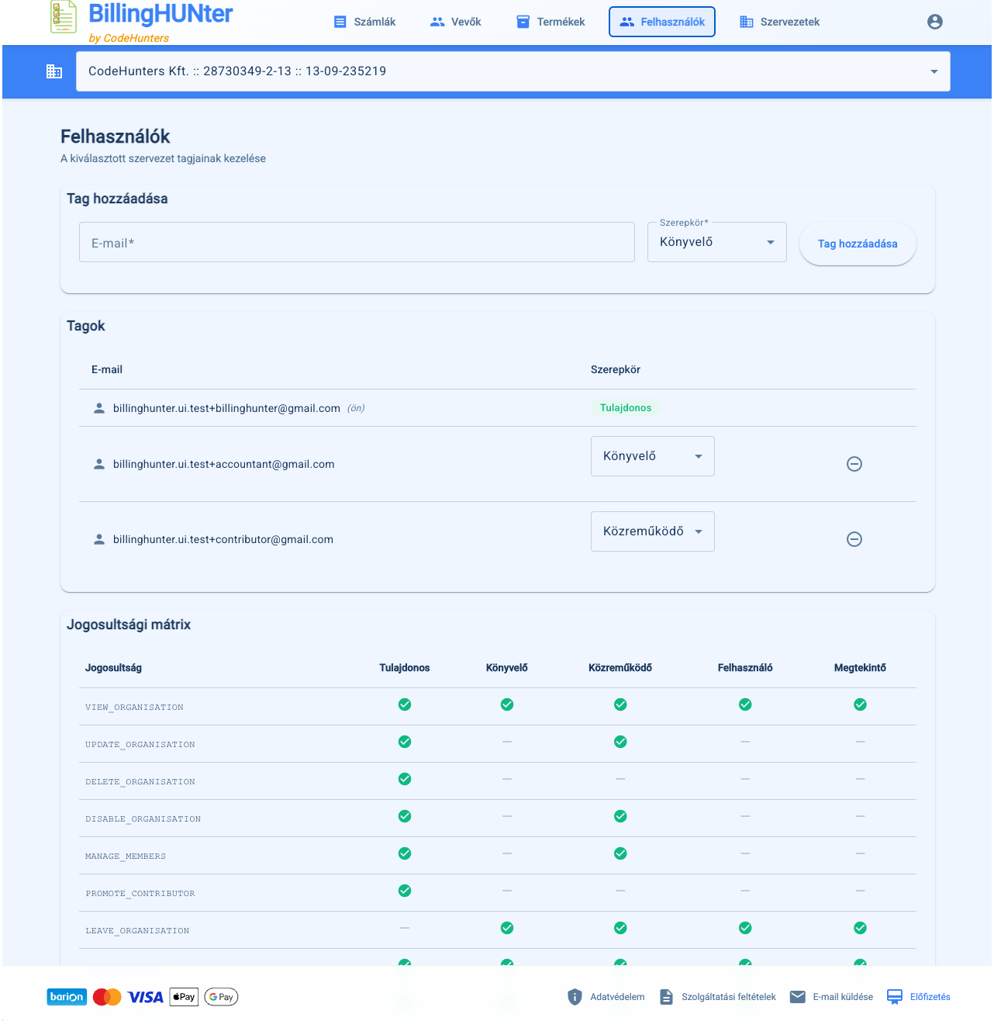Click Tulajdonos checkmark for DELETE_ORGANISATION
The height and width of the screenshot is (1021, 994).
point(405,779)
